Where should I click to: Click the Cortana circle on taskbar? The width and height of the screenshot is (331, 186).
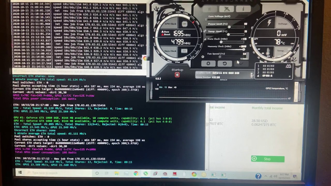97,173
